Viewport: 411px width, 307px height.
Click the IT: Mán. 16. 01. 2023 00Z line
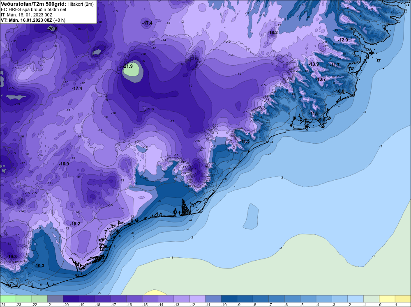tap(27, 15)
